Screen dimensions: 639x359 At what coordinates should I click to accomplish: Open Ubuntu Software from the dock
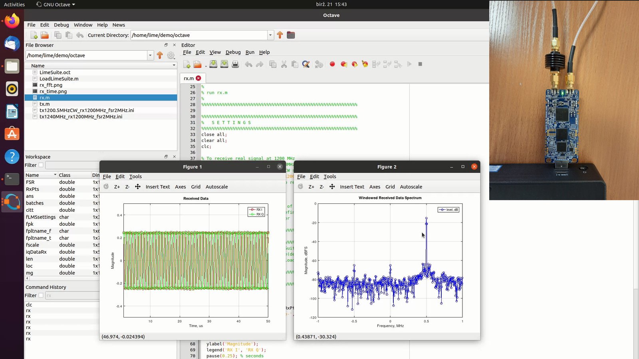(12, 134)
